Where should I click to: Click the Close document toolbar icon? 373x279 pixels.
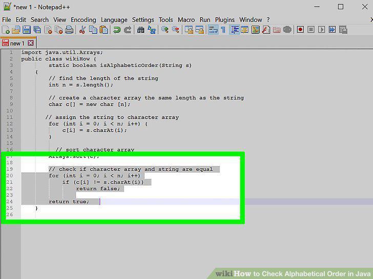[x=48, y=30]
